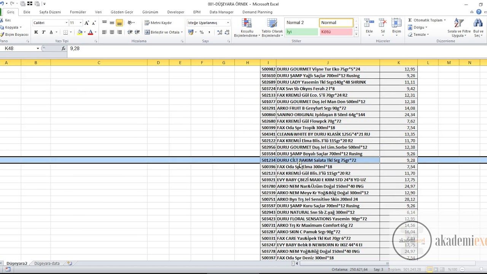Increase indent
The height and width of the screenshot is (274, 487).
137,32
